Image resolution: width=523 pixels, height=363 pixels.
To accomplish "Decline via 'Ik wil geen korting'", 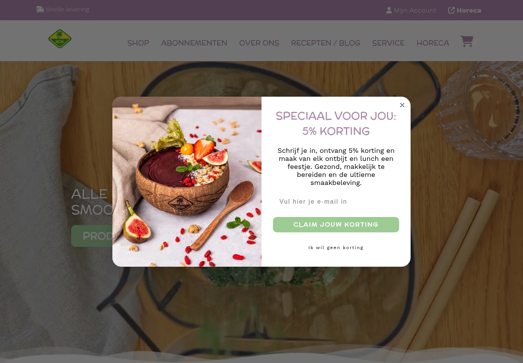I will [x=336, y=248].
